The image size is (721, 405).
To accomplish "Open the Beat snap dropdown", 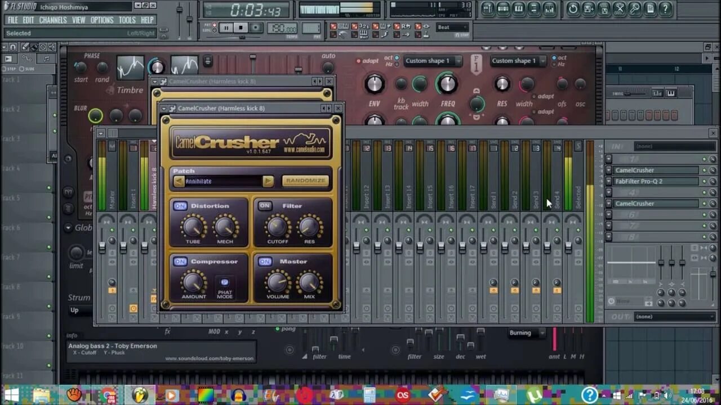I will point(452,27).
